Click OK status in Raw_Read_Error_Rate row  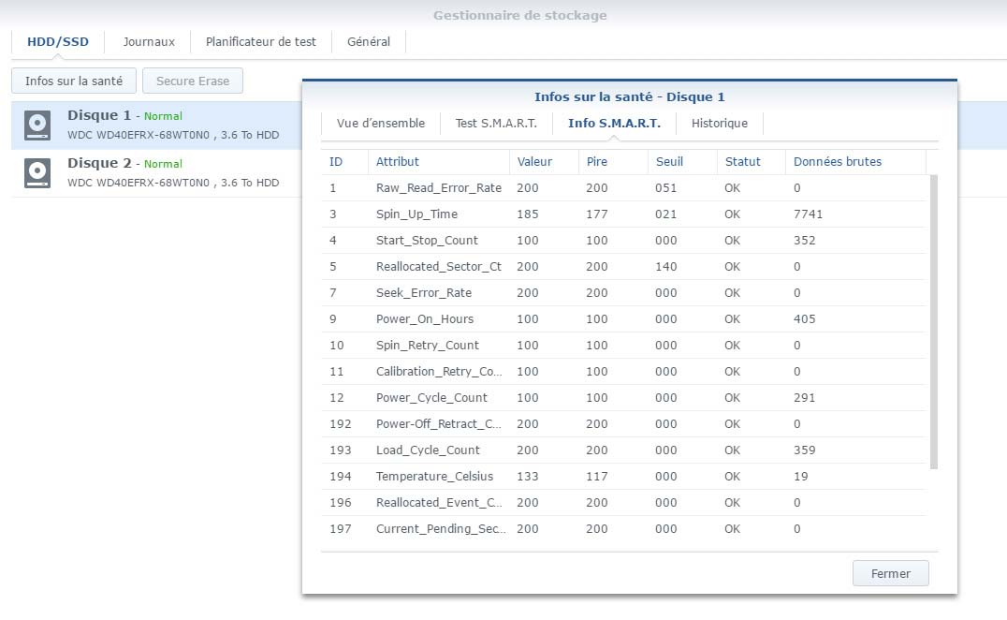(x=732, y=188)
